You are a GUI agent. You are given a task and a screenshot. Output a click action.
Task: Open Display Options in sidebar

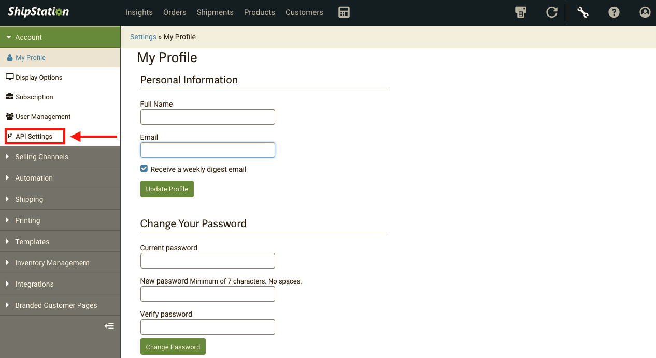click(60, 77)
